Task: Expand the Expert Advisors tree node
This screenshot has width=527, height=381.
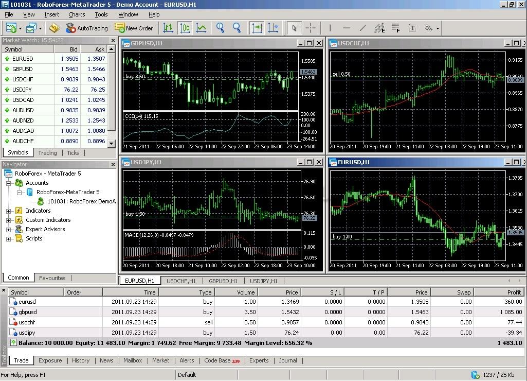Action: point(9,229)
